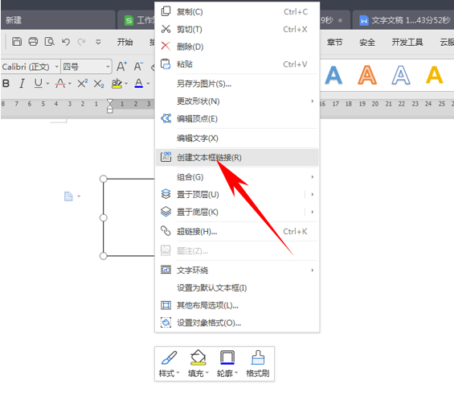
Task: Expand quick access toolbar options arrow
Action: (x=98, y=42)
